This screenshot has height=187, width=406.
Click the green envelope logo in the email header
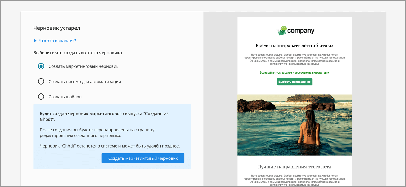tap(282, 30)
